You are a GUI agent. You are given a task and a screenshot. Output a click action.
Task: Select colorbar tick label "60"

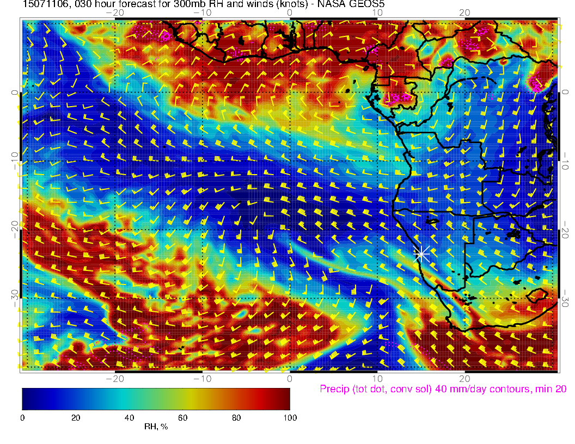[182, 417]
